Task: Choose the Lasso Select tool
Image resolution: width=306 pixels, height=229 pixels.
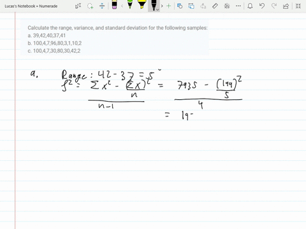Action: coord(91,6)
